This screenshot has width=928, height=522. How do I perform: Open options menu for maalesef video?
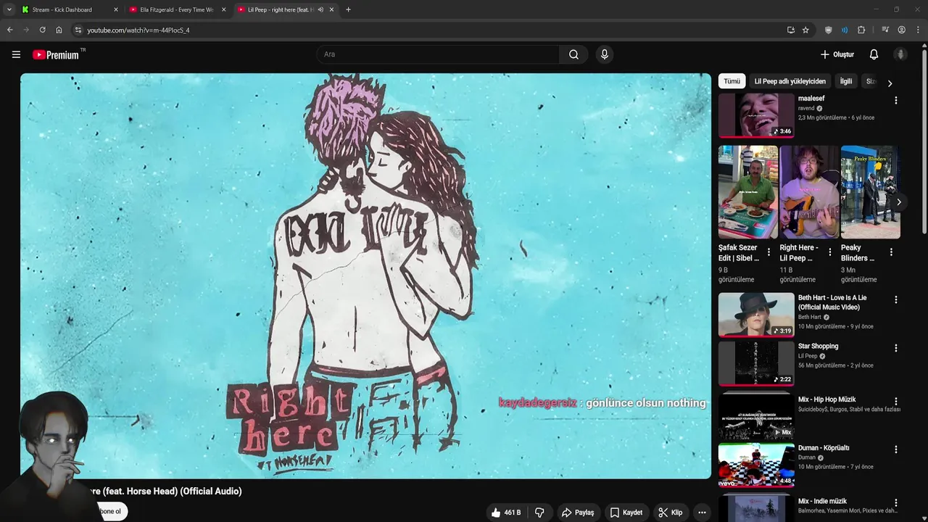point(895,101)
